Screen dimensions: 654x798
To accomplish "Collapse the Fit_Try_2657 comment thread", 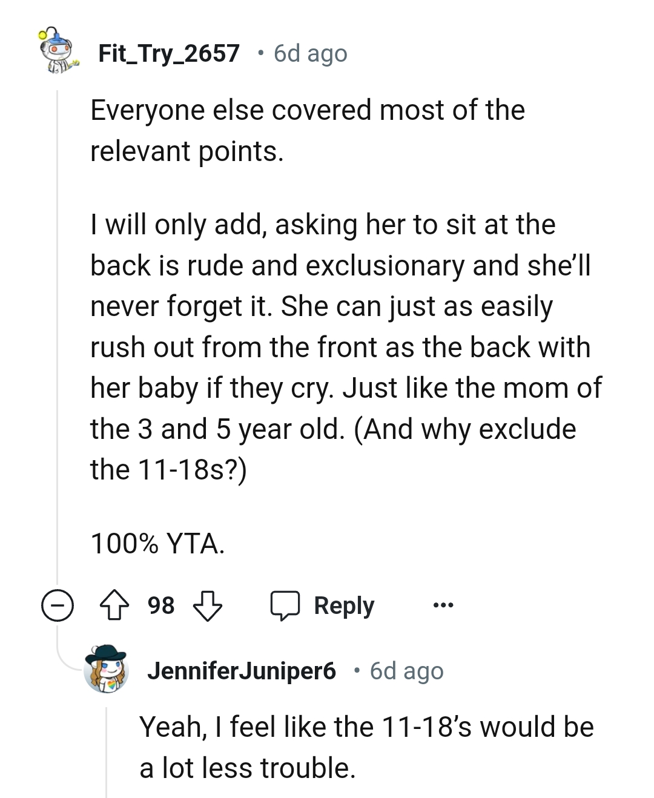I will pyautogui.click(x=58, y=605).
